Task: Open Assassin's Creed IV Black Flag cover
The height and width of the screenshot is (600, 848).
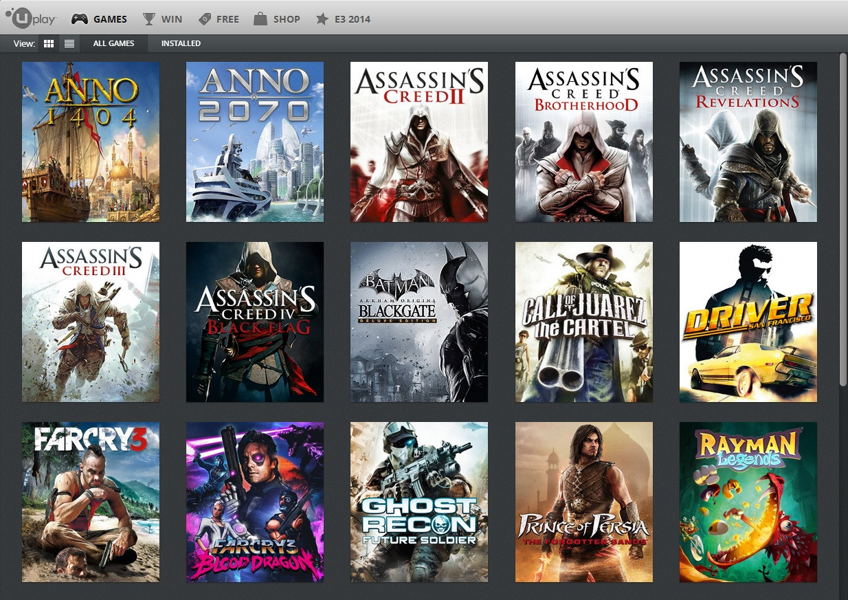Action: (255, 322)
